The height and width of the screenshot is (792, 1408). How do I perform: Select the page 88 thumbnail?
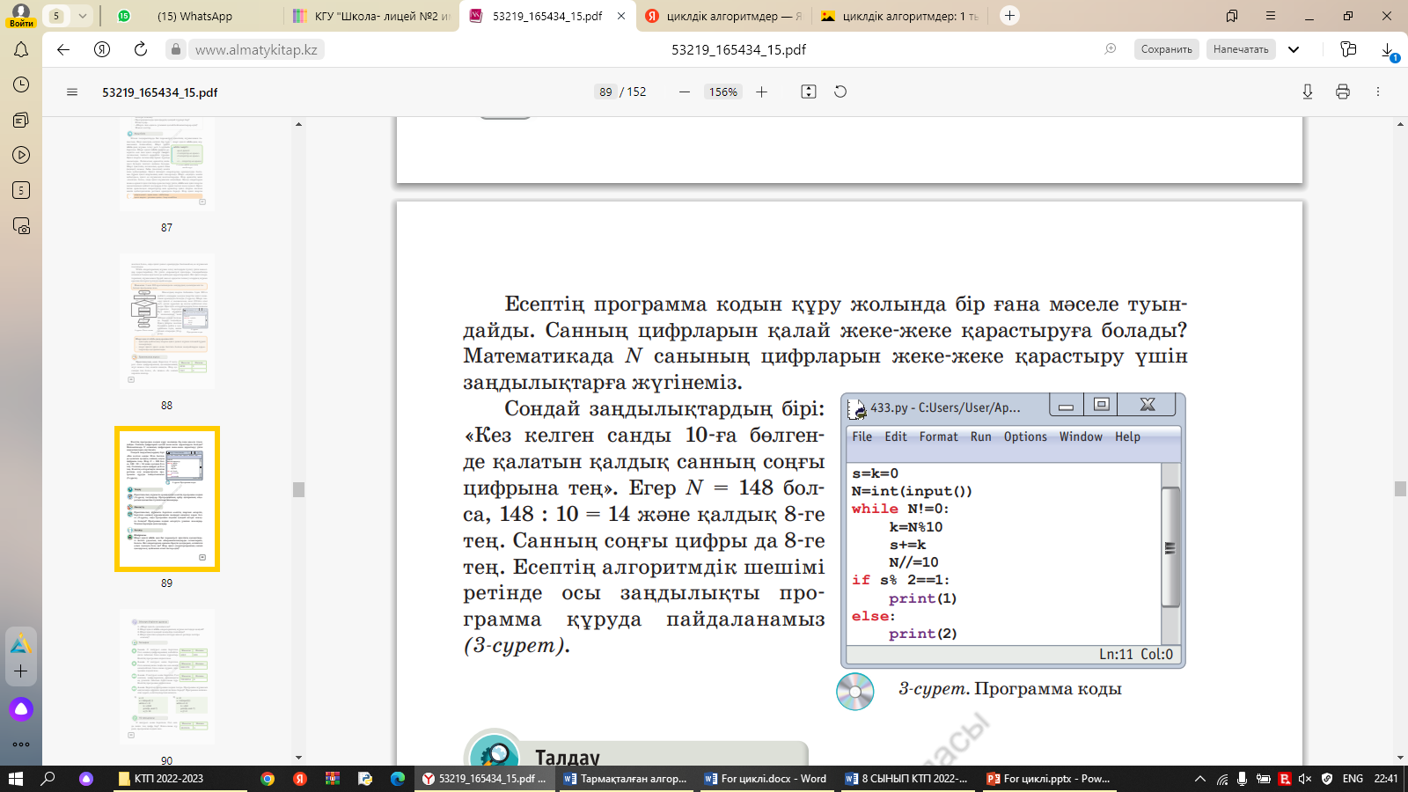pyautogui.click(x=166, y=322)
